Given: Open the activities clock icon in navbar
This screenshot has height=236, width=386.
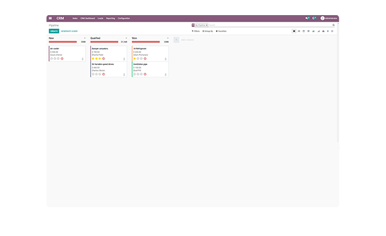Looking at the screenshot, I should 314,18.
